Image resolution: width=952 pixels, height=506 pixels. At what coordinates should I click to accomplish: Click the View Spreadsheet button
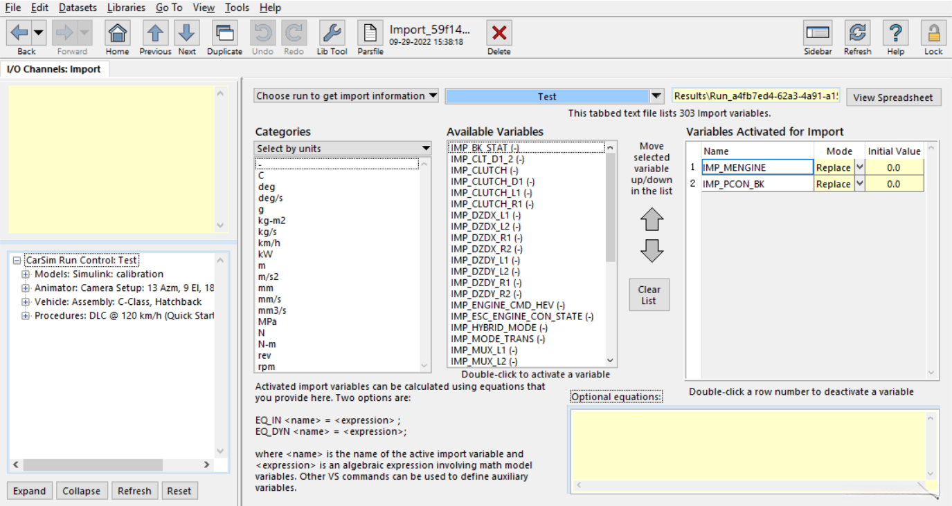[893, 97]
